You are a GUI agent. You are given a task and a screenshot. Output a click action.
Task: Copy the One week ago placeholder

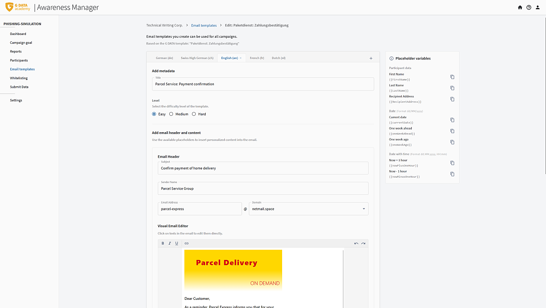[x=452, y=142]
